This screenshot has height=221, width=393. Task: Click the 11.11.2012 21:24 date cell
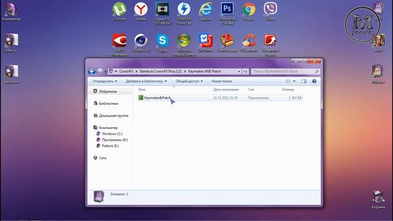tap(225, 98)
